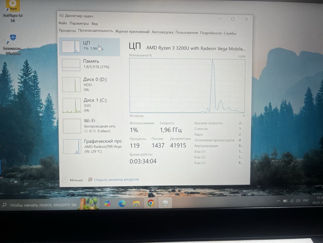Open the Wi-Fi tray icon

292,201
